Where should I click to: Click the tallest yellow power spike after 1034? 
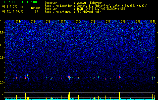69,96
